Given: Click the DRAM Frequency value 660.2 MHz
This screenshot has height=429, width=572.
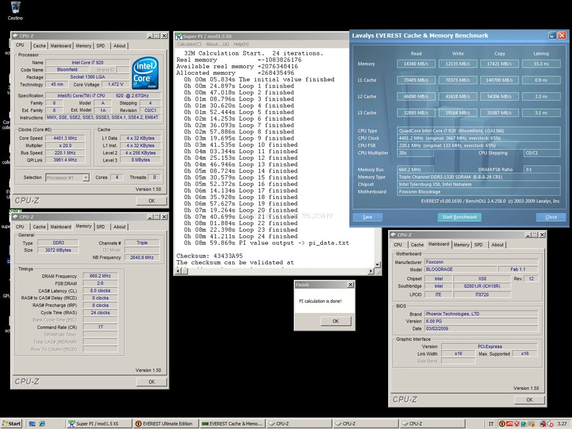Looking at the screenshot, I should click(x=101, y=276).
